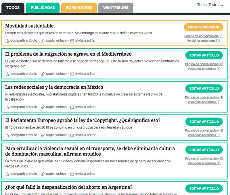Click share icon under Movilidad sustentable
Image resolution: width=230 pixels, height=195 pixels.
7,41
